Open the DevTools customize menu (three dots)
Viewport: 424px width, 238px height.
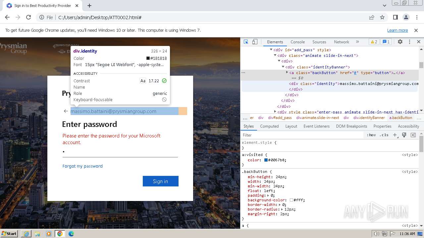[409, 42]
